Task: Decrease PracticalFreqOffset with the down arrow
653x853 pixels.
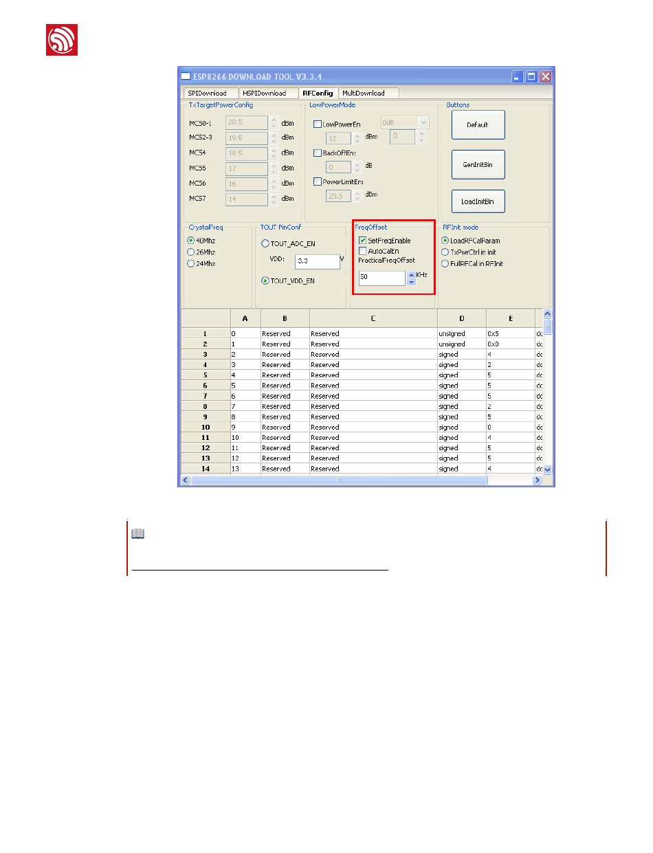Action: point(411,282)
